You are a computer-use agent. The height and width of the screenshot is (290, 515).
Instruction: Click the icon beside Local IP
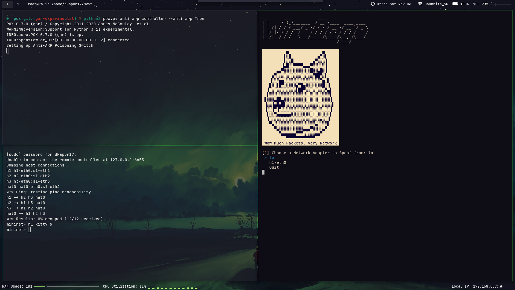coord(501,287)
